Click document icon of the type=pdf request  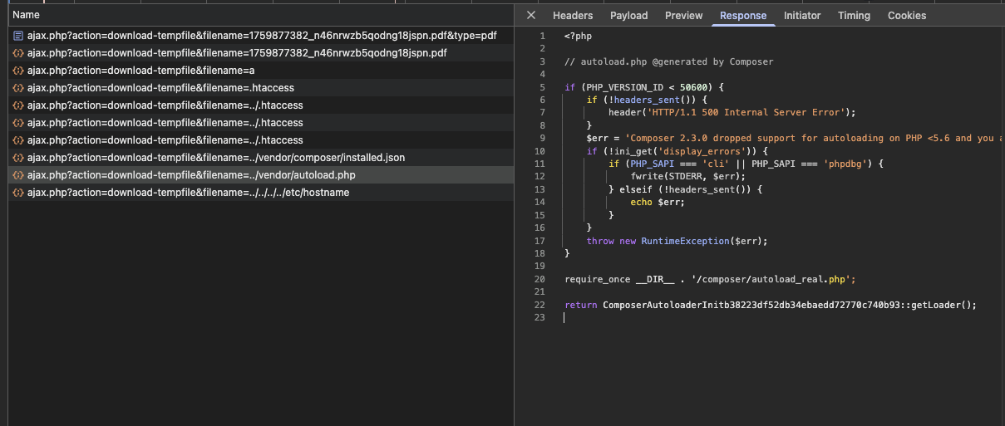tap(18, 36)
